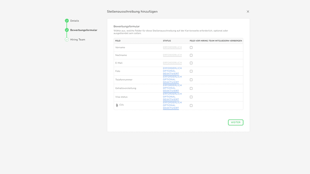Click the Nachname field label
310x174 pixels.
coord(121,55)
